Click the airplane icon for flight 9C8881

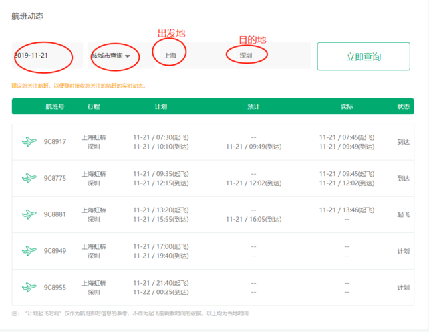[x=29, y=214]
